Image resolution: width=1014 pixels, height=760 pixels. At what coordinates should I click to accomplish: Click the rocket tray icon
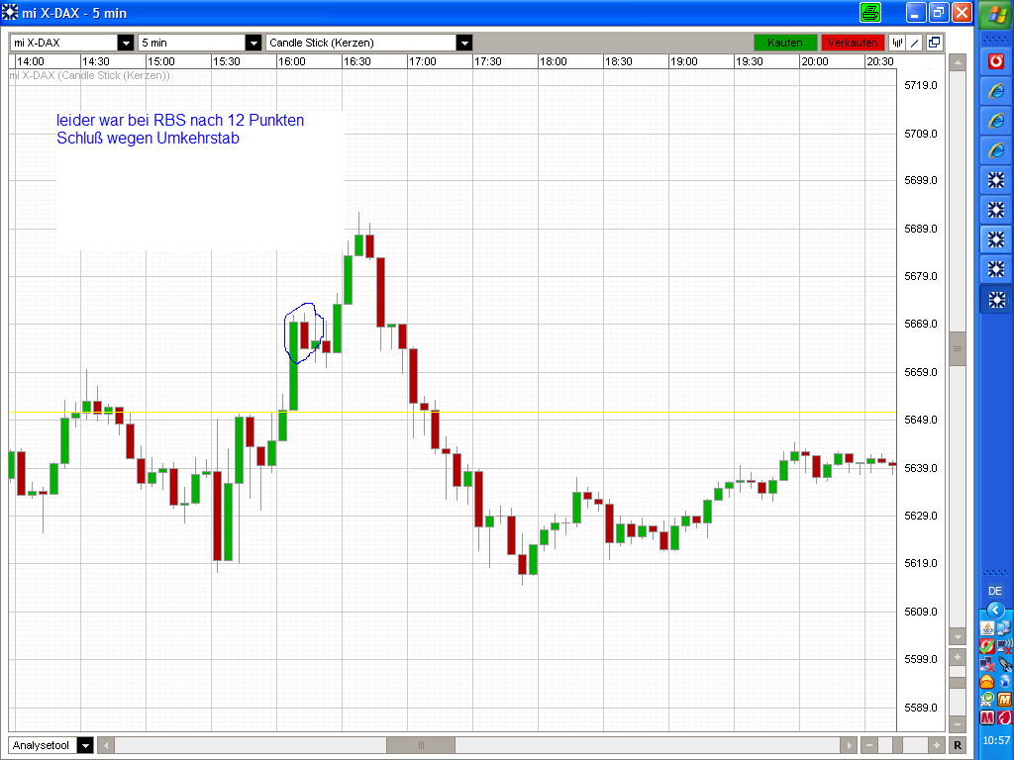click(1004, 664)
